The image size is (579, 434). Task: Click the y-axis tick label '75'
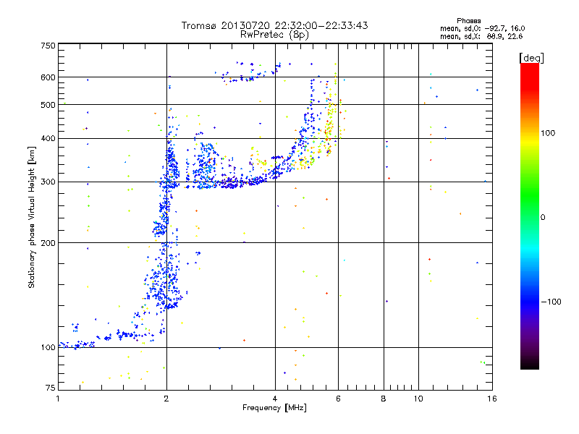point(51,388)
